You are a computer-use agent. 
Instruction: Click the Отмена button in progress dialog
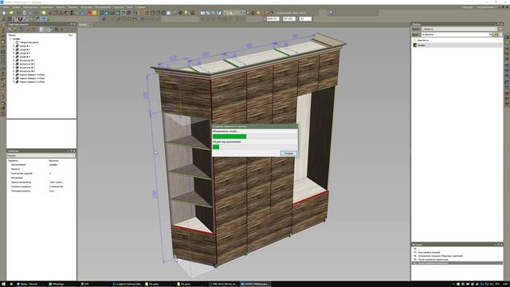click(288, 153)
